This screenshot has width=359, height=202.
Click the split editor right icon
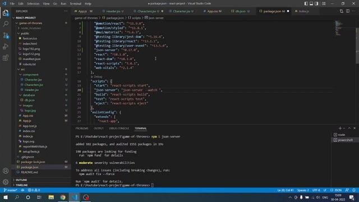[348, 11]
